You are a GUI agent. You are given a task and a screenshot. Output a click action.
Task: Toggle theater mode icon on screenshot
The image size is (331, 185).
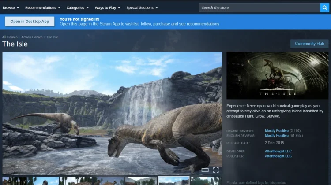point(205,170)
